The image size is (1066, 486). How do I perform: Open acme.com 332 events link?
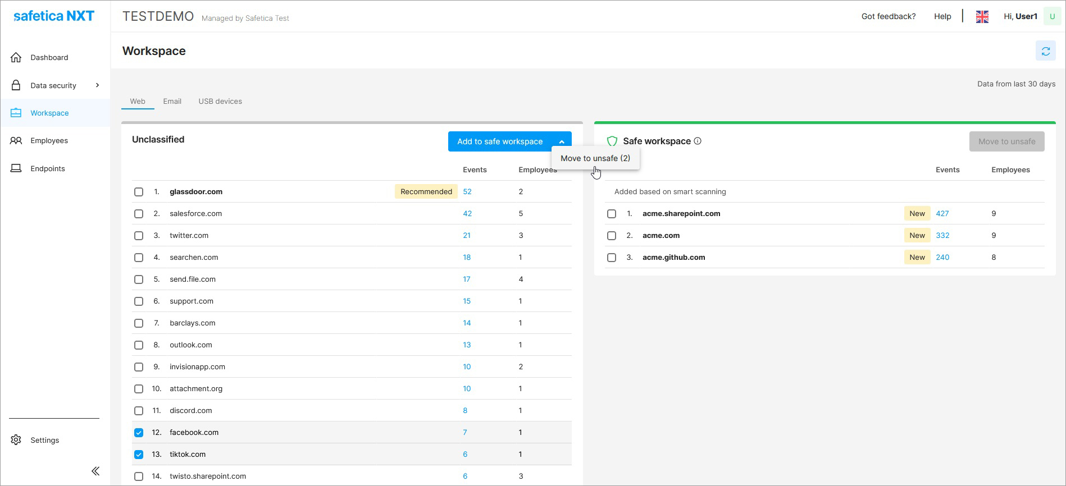click(942, 236)
